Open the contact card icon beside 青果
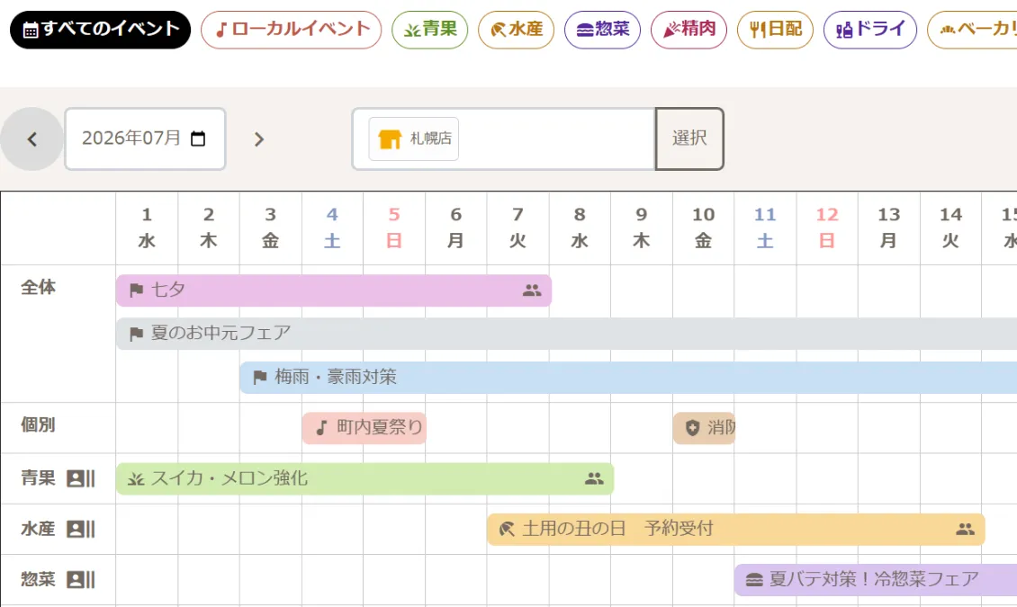This screenshot has height=607, width=1017. pos(81,478)
